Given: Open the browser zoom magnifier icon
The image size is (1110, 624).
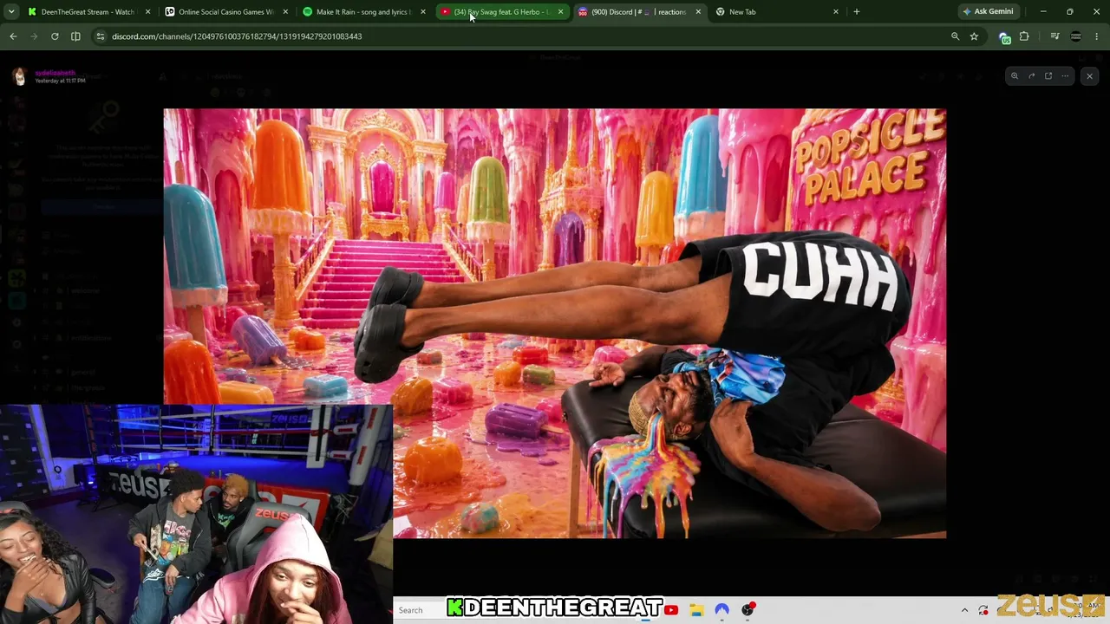Looking at the screenshot, I should 955,36.
